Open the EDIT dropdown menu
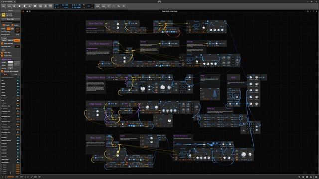319x179 pixels. point(104,6)
